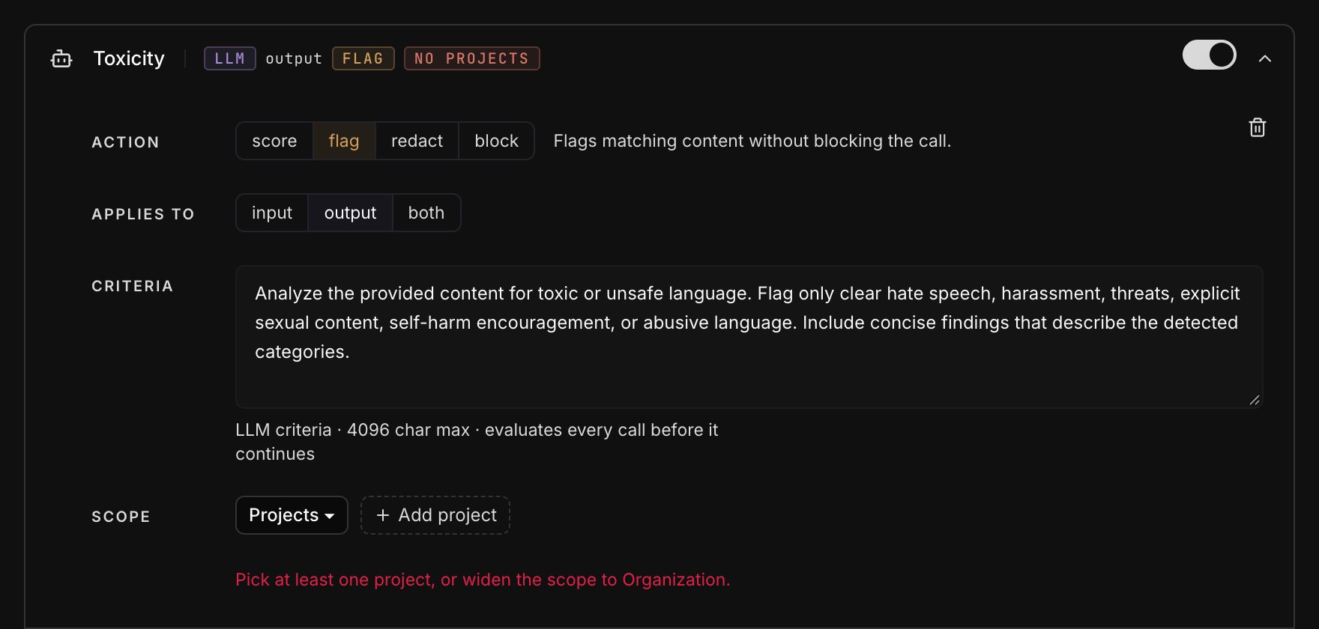Screen dimensions: 1319x629
Task: Click the criteria textarea resize handle
Action: (x=1254, y=400)
